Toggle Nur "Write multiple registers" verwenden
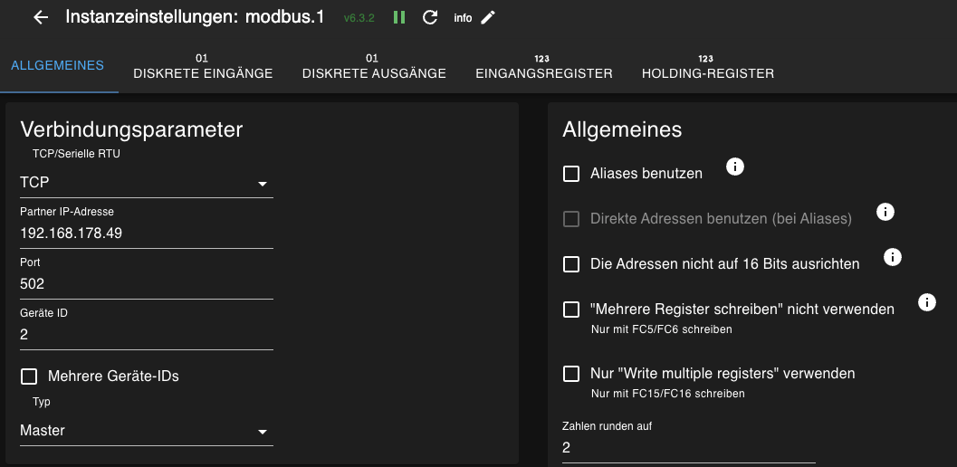Image resolution: width=957 pixels, height=467 pixels. [x=571, y=374]
